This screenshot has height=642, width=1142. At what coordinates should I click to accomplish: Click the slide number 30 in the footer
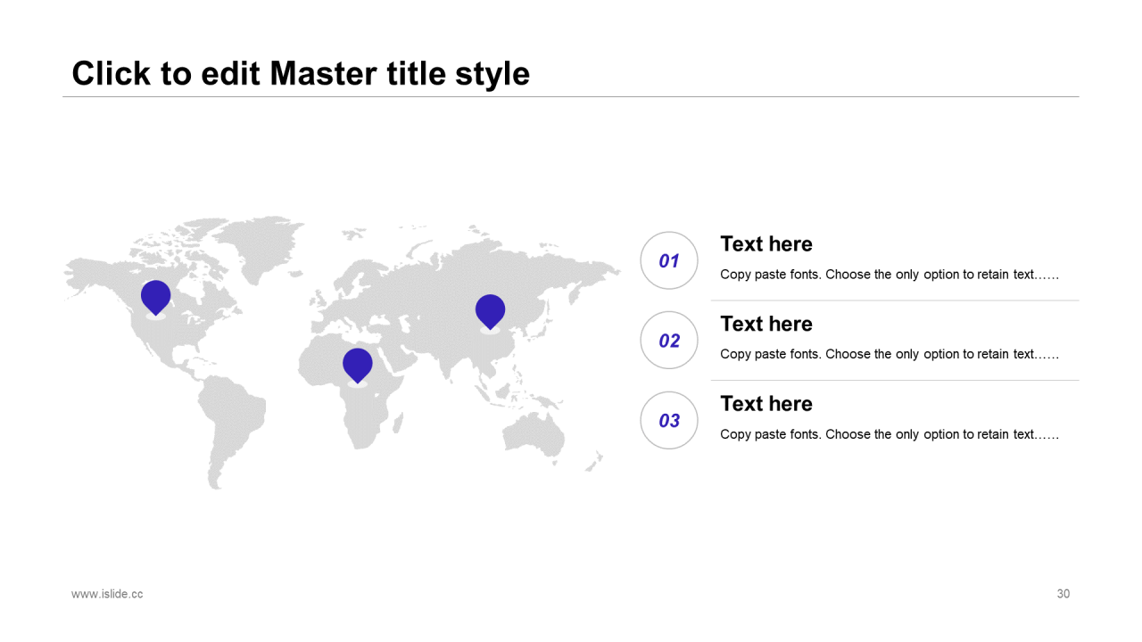coord(1063,594)
